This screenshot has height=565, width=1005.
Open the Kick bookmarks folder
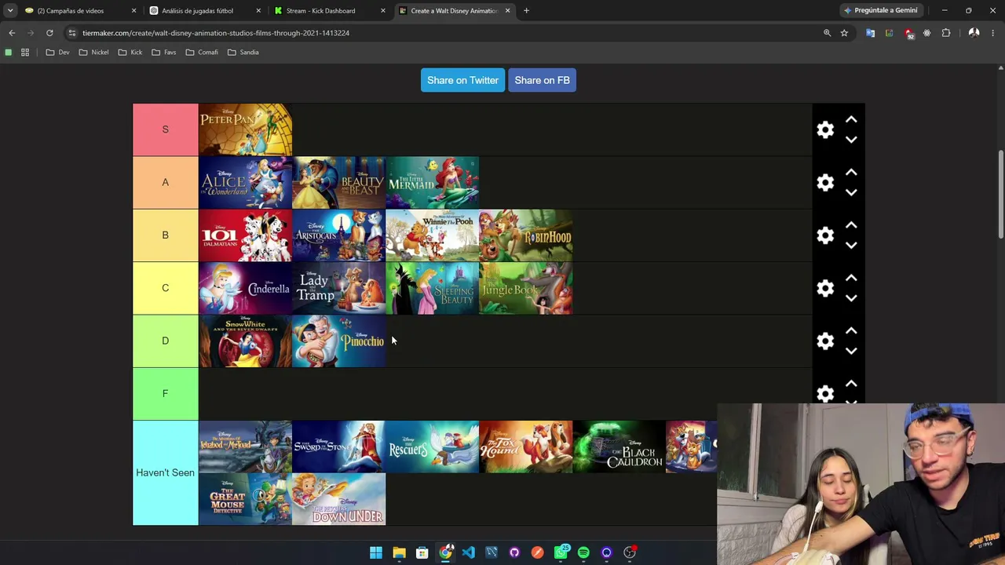point(130,53)
